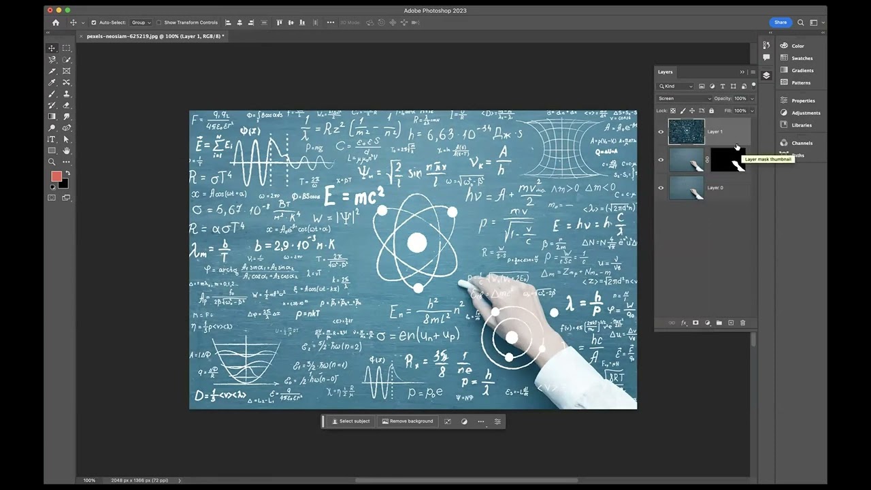Select the Eyedropper tool
This screenshot has height=490, width=871.
52,82
